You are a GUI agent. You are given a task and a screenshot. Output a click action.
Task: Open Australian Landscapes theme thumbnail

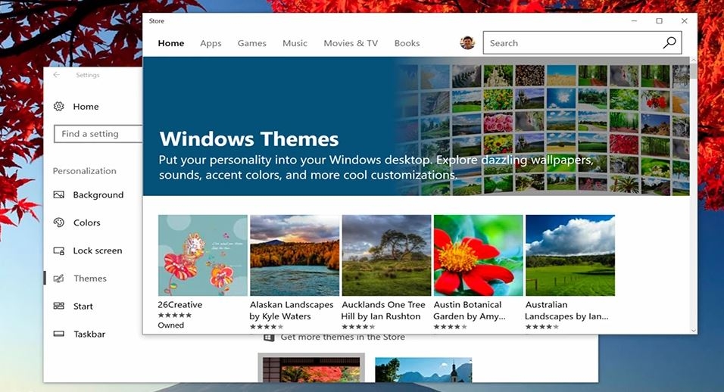pos(570,255)
